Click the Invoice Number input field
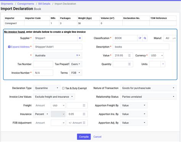The height and width of the screenshot is (142, 181). click(x=43, y=73)
